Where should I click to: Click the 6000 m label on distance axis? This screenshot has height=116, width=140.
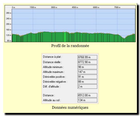click(96, 7)
